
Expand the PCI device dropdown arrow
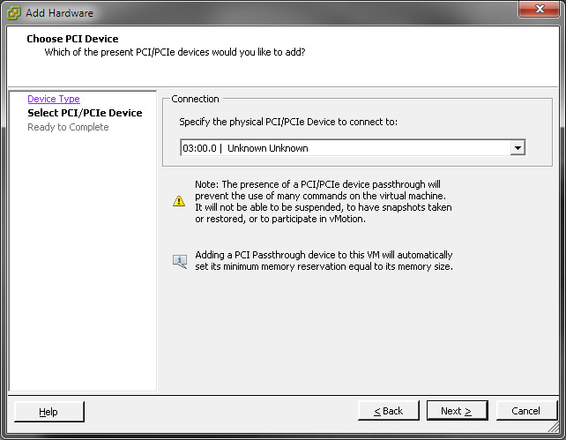(x=518, y=148)
